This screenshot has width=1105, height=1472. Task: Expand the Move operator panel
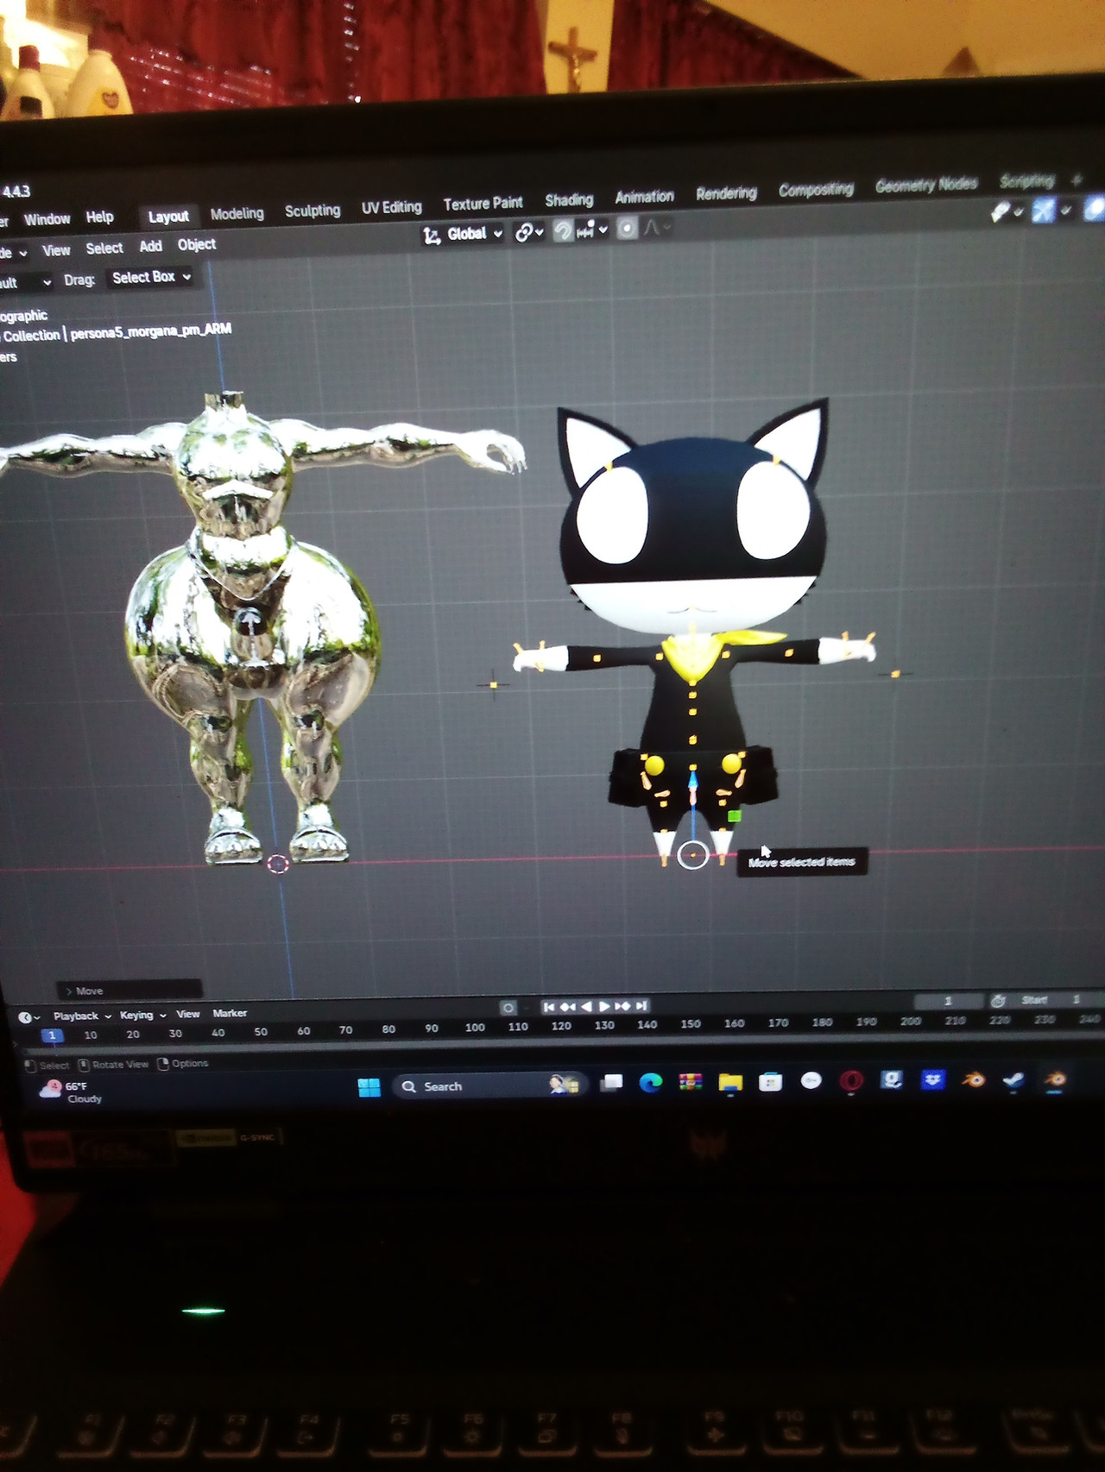tap(129, 991)
